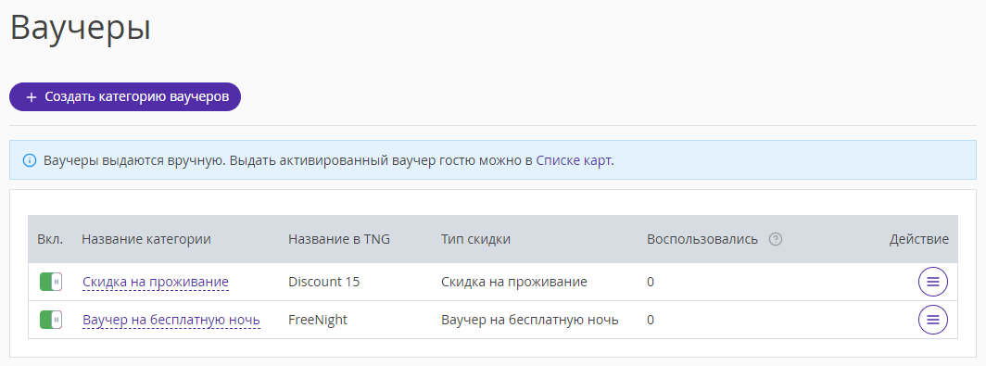Click the plus icon on the create button
The height and width of the screenshot is (366, 986).
(32, 97)
